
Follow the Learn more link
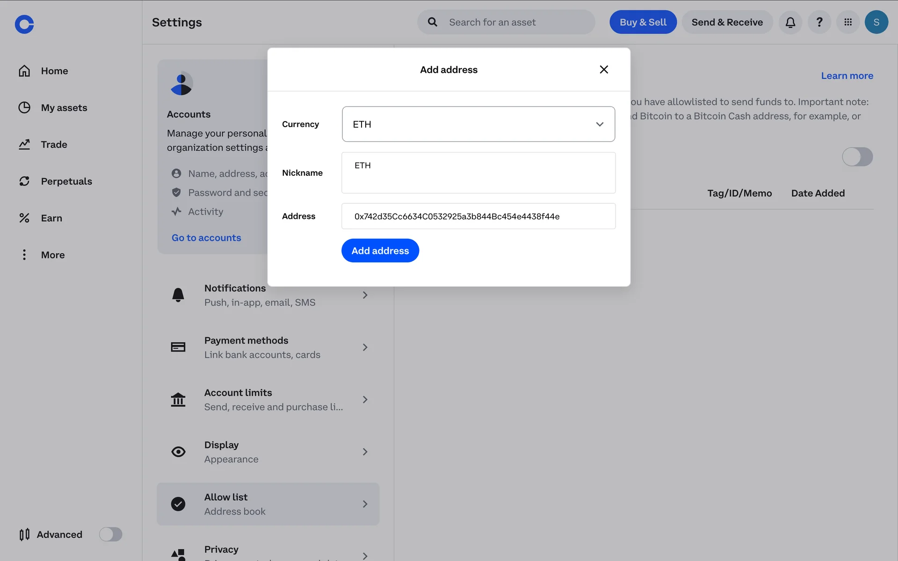[x=847, y=76]
